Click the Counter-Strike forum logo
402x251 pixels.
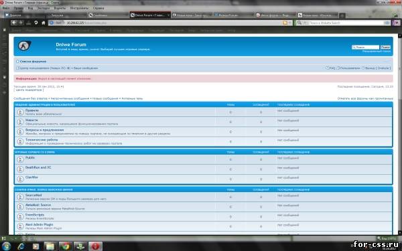coord(25,46)
